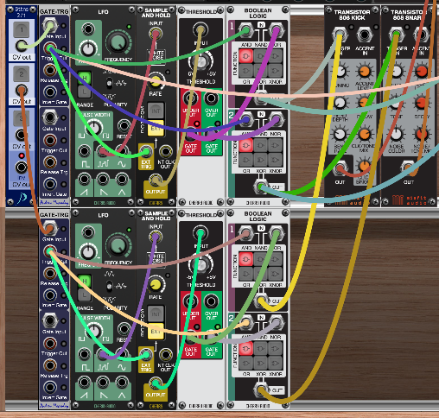The height and width of the screenshot is (418, 439).
Task: Click lower LFO square wave output jack
Action: [85, 354]
